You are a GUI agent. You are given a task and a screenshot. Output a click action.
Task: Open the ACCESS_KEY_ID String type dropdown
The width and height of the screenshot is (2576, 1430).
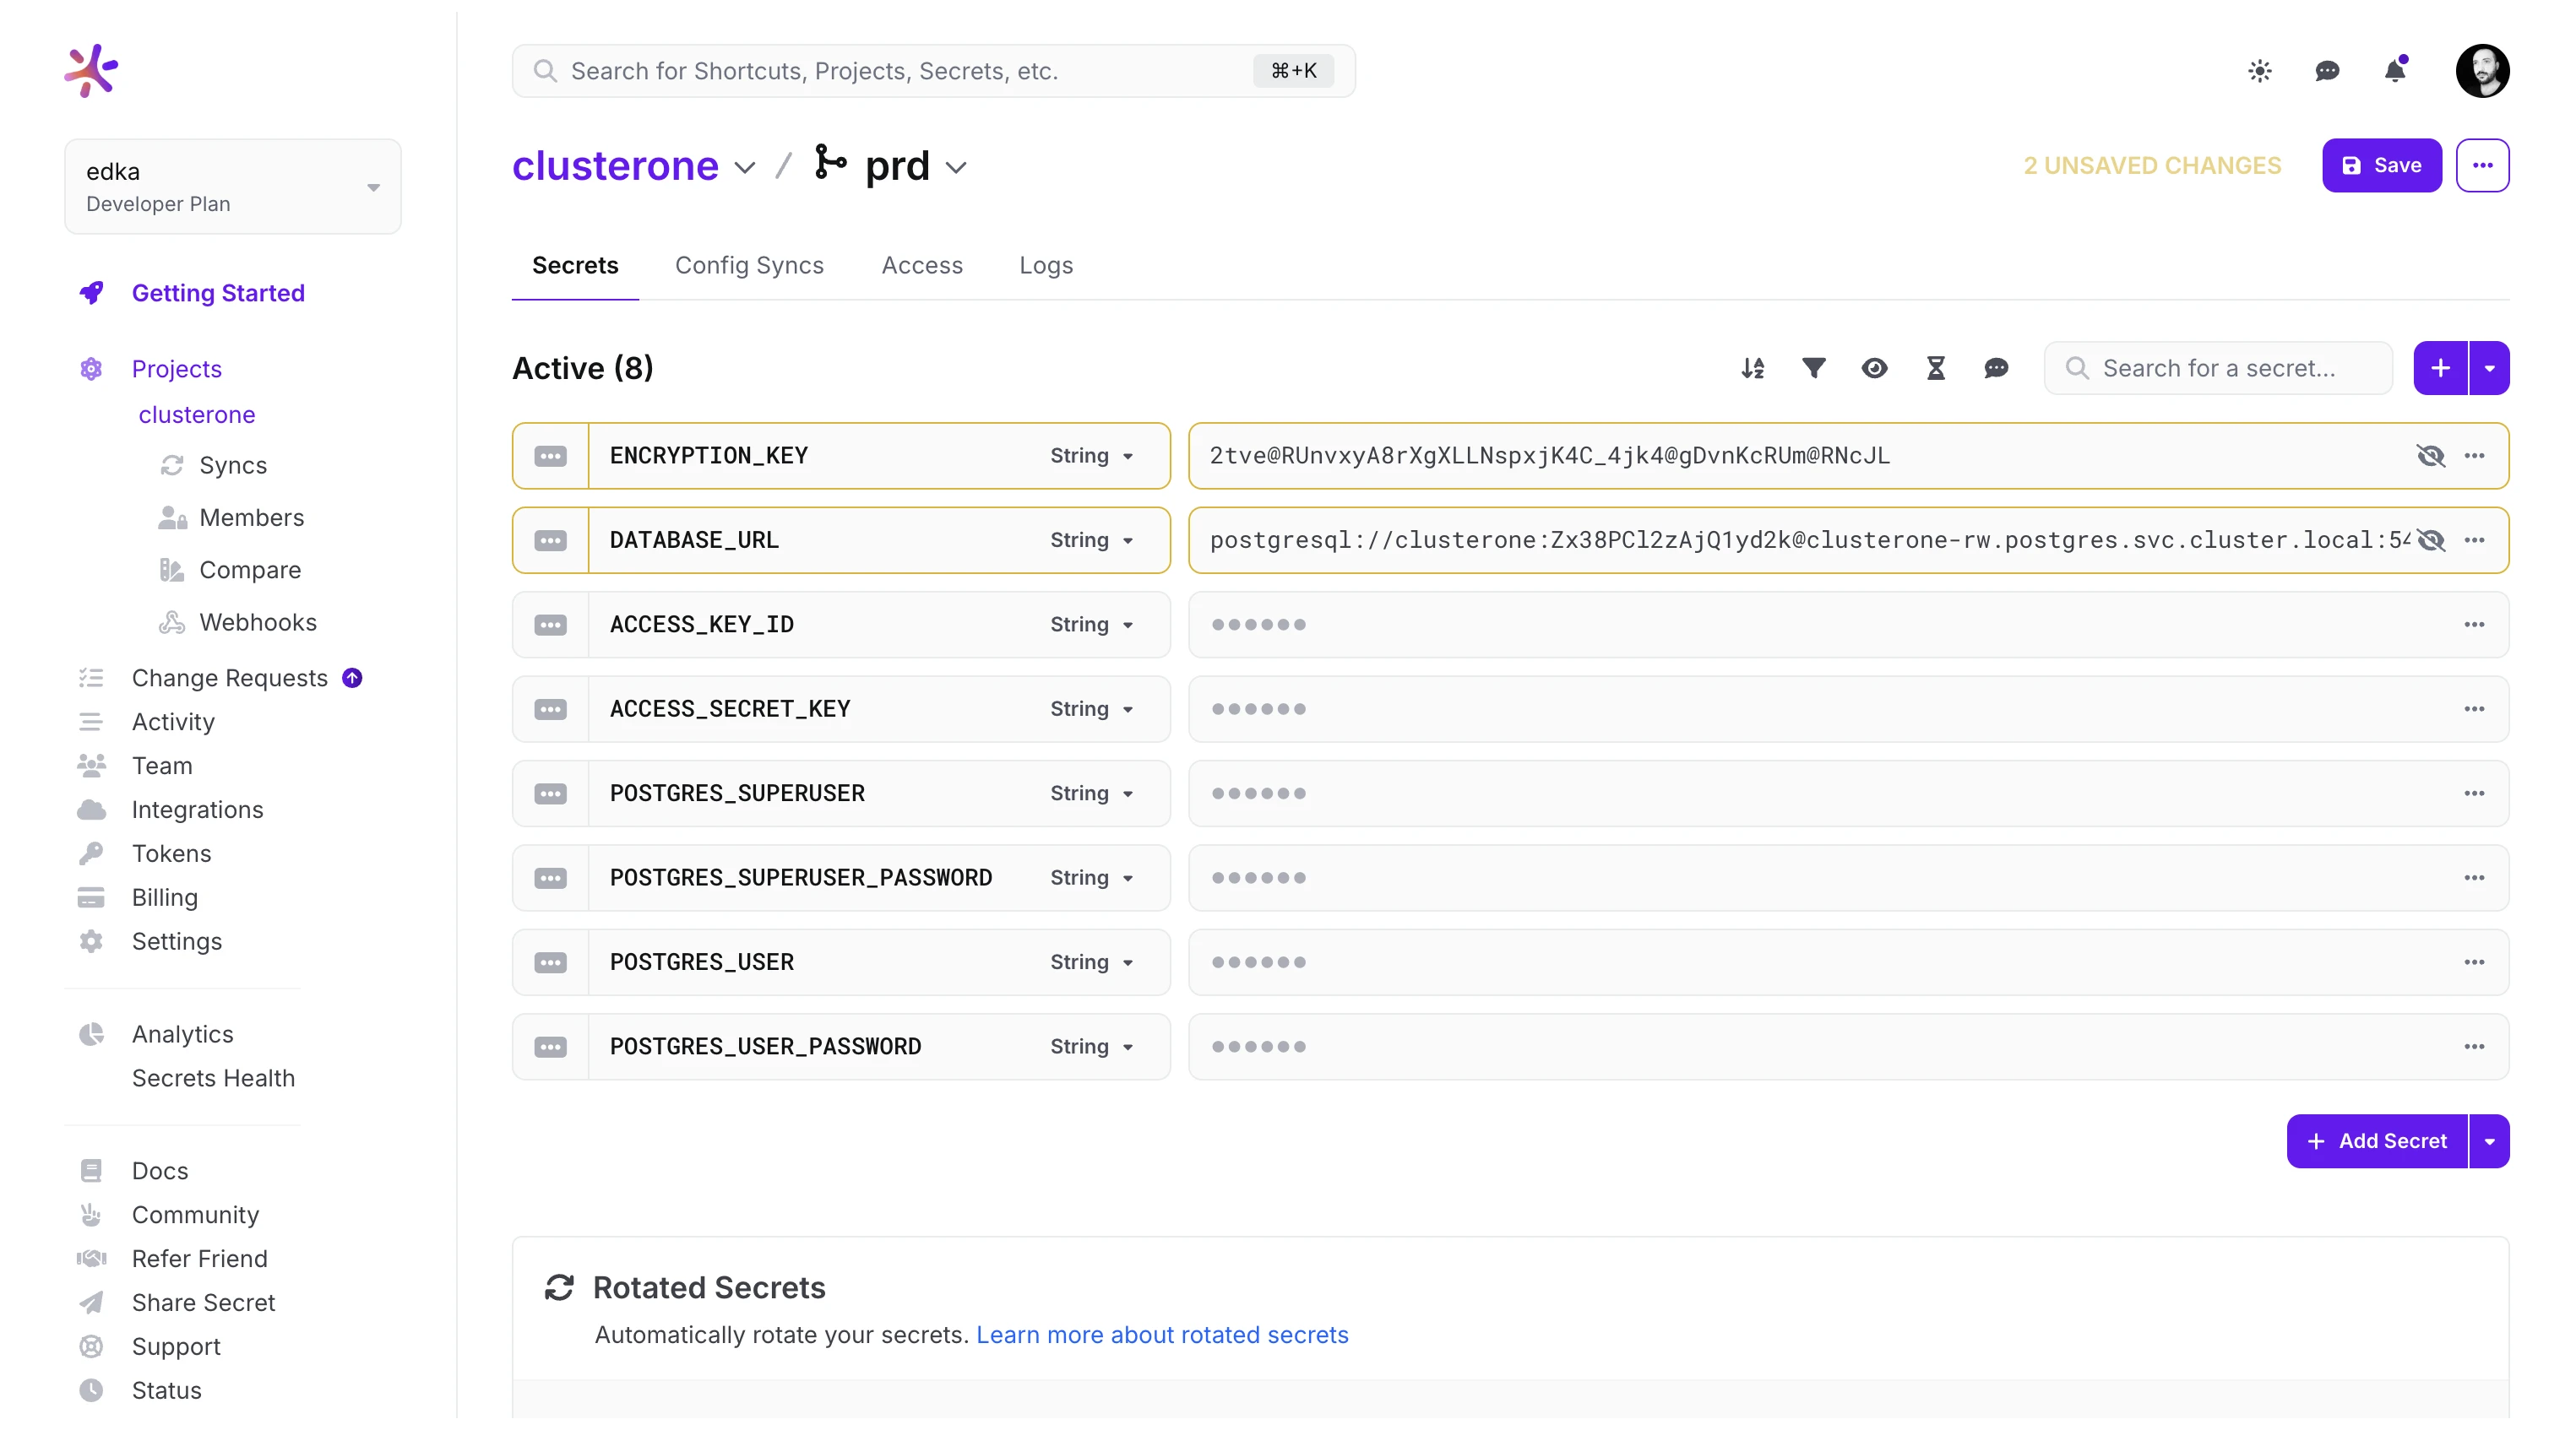pos(1091,625)
